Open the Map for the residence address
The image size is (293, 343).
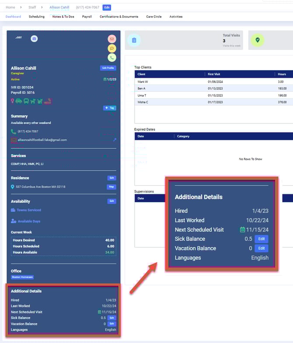click(112, 187)
